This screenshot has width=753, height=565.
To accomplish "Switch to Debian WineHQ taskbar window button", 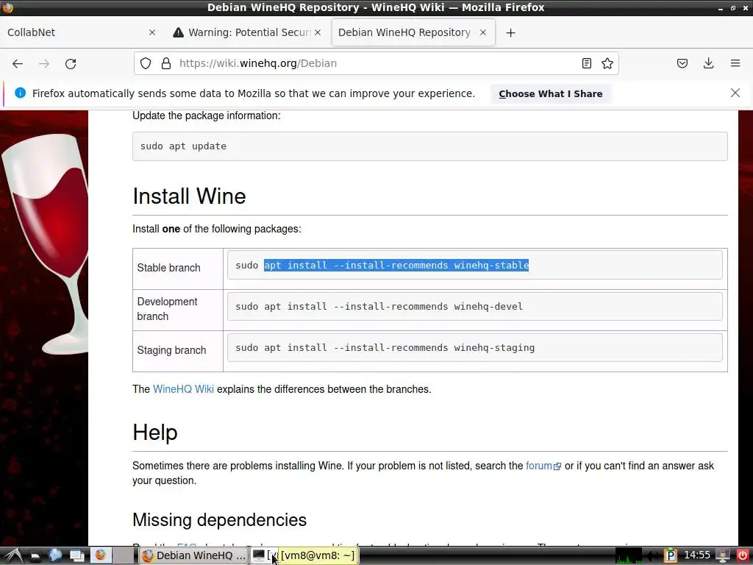I will 193,555.
